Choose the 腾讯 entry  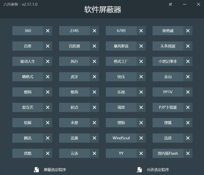pos(28,138)
